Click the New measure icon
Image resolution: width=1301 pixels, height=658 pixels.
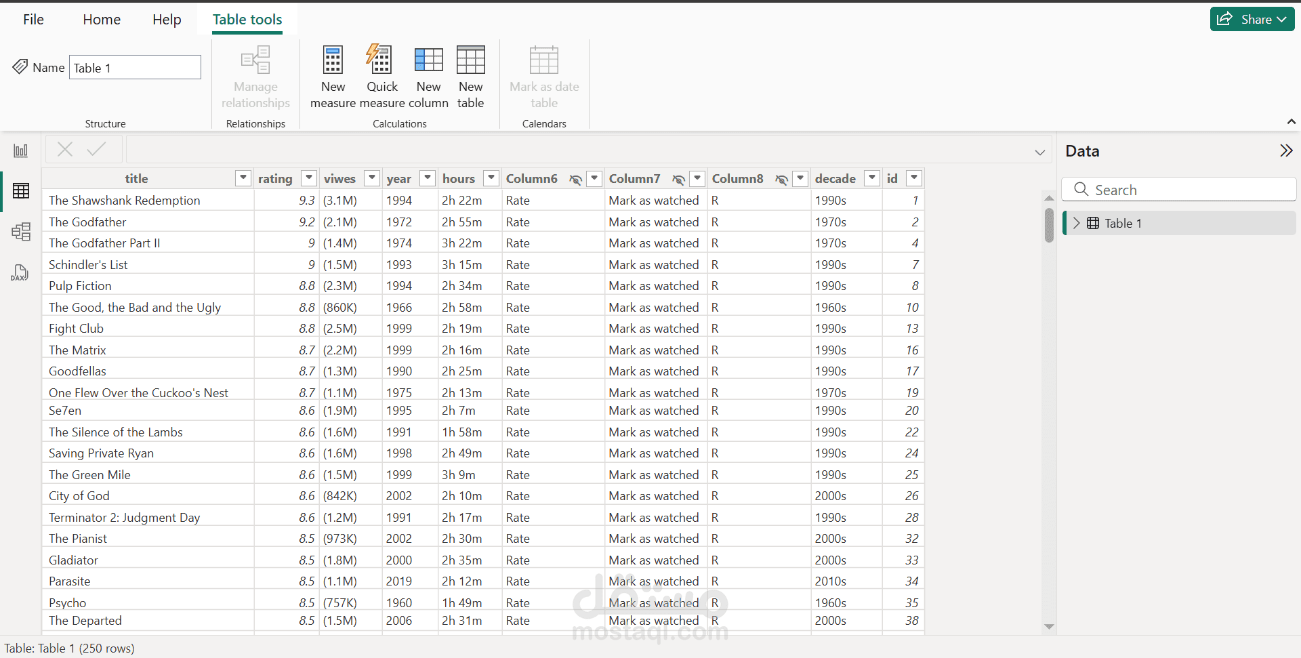[333, 60]
